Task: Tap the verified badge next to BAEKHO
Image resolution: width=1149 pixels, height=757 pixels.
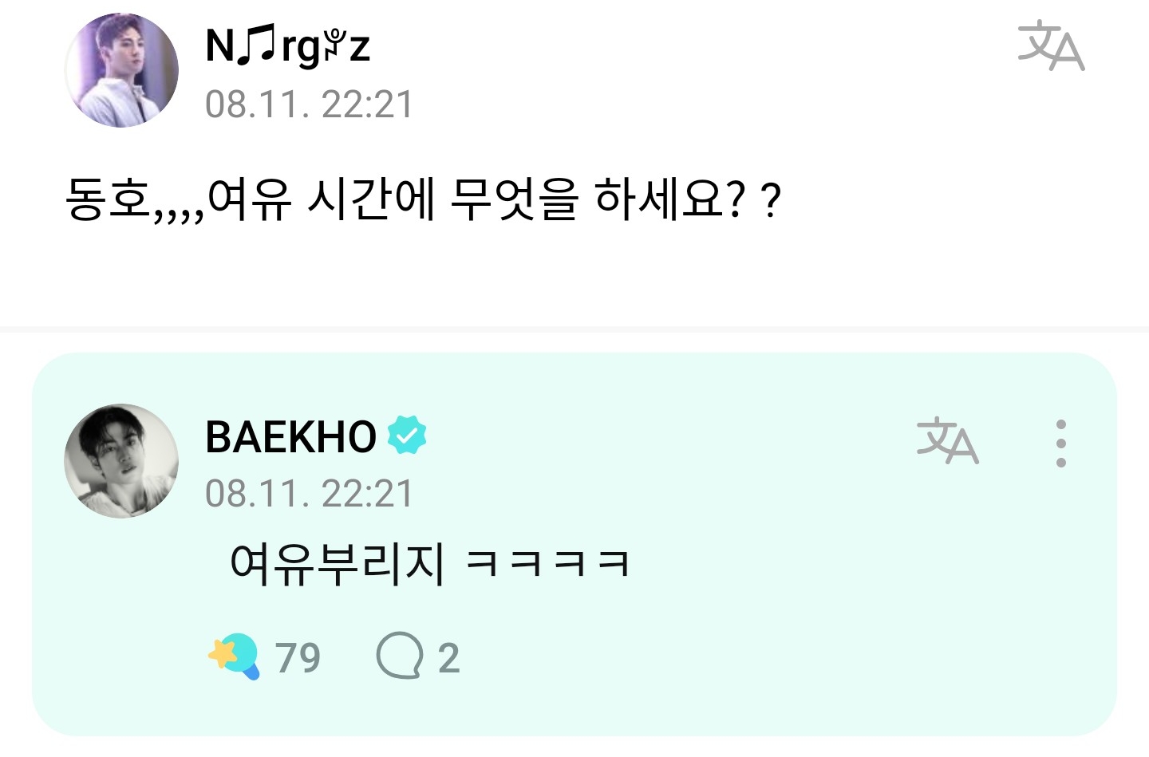Action: (407, 436)
